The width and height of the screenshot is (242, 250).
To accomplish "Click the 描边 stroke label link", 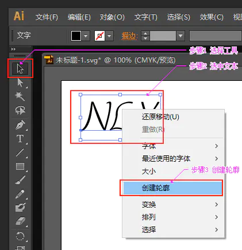I will (x=130, y=36).
